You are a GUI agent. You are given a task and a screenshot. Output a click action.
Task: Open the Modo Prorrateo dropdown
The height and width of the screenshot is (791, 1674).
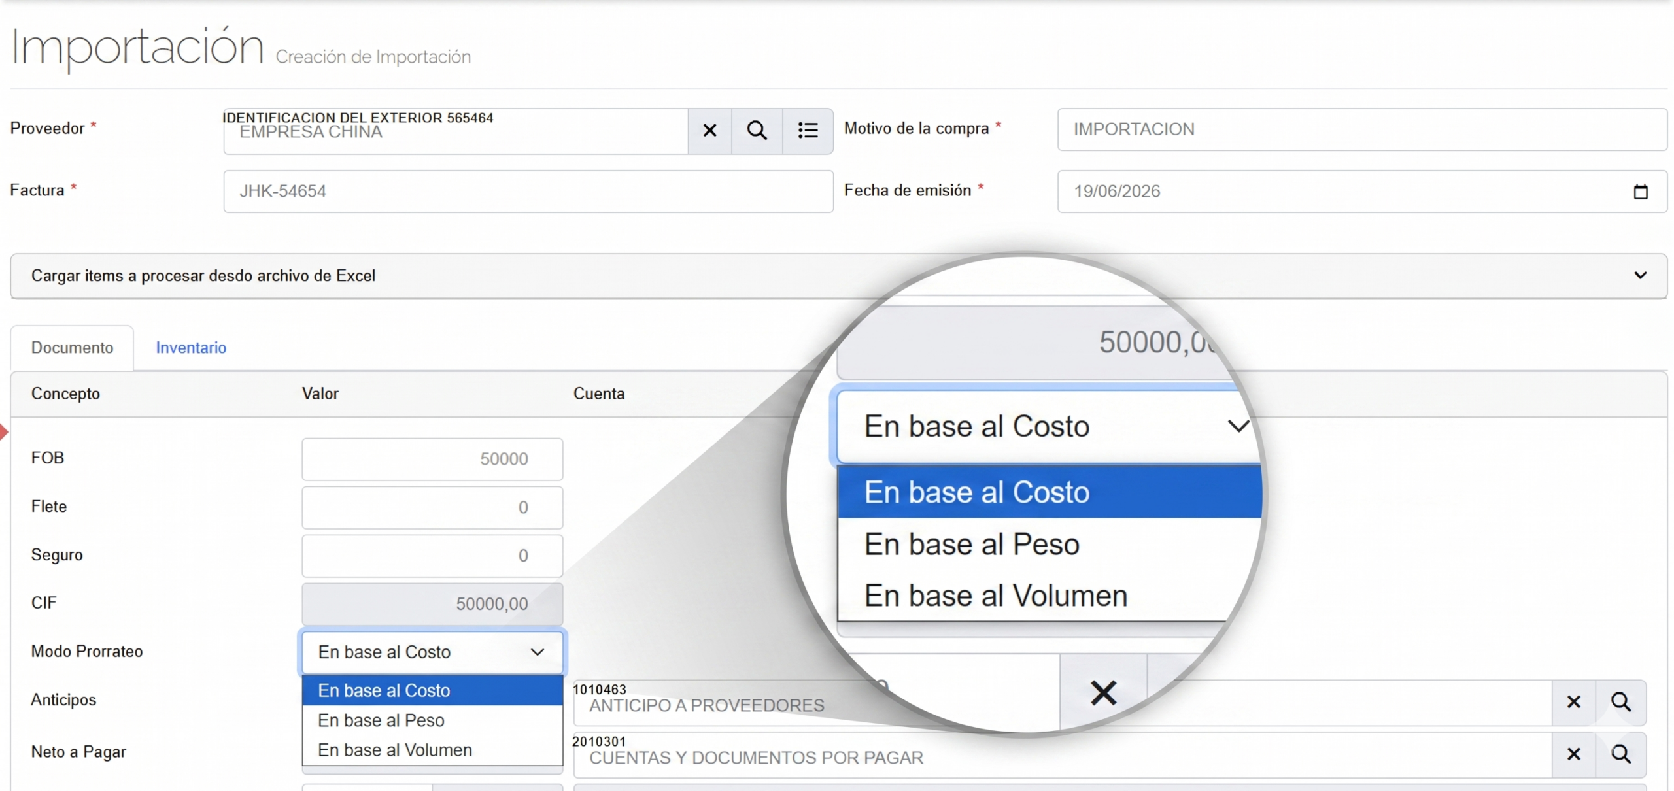pyautogui.click(x=432, y=652)
